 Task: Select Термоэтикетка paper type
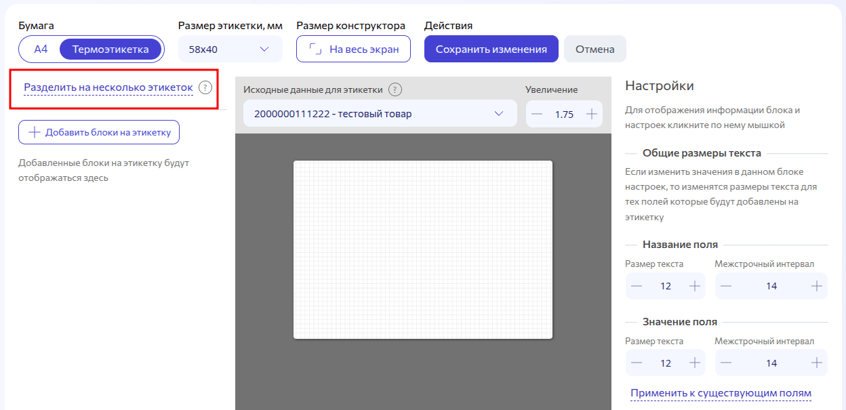point(110,49)
